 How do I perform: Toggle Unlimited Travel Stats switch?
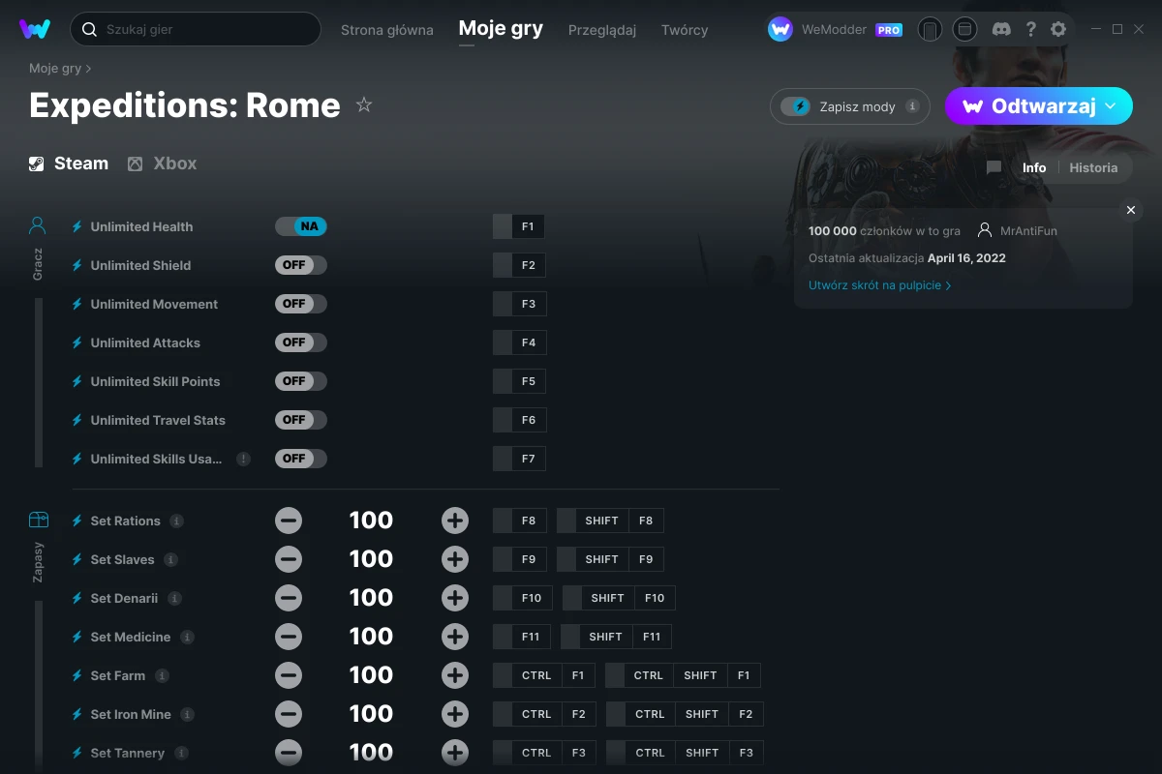301,420
